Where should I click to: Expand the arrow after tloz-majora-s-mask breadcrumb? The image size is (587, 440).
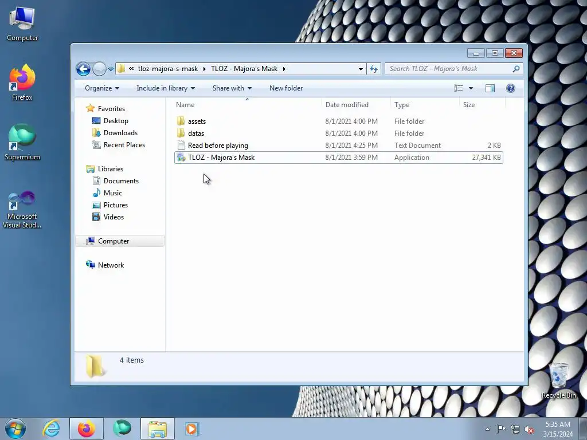click(x=205, y=69)
